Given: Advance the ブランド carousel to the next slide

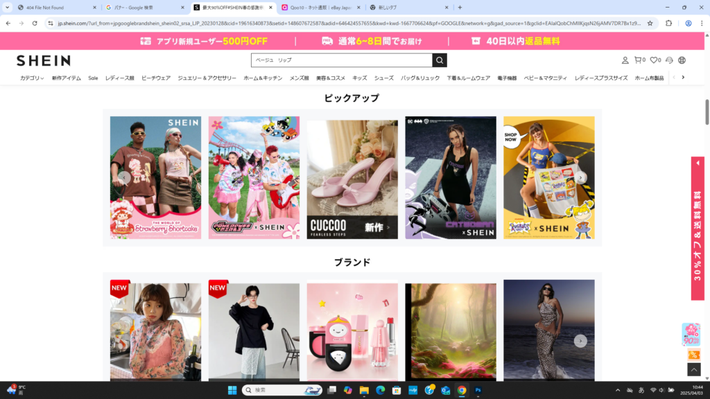Looking at the screenshot, I should point(580,341).
